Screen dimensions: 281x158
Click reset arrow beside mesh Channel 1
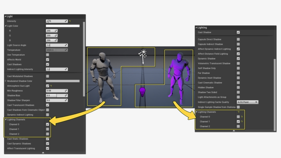click(242, 121)
